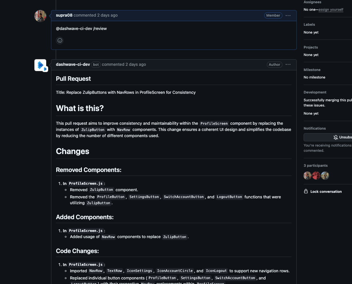
Task: Open the three-dot menu on the bot comment
Action: (288, 64)
